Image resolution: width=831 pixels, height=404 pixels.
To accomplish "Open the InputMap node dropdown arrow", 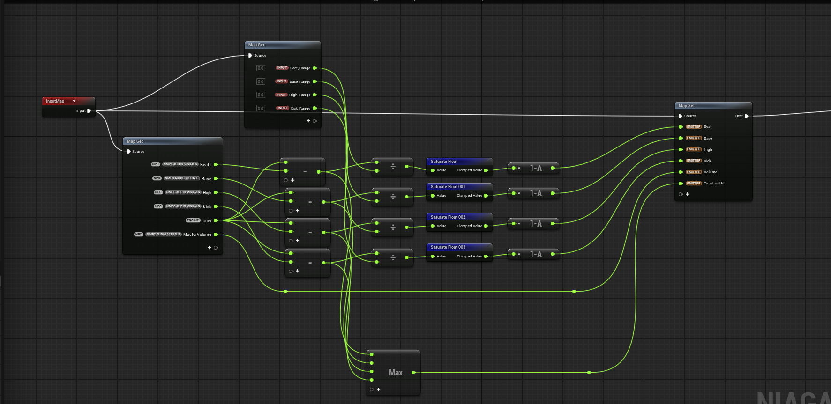I will (74, 101).
